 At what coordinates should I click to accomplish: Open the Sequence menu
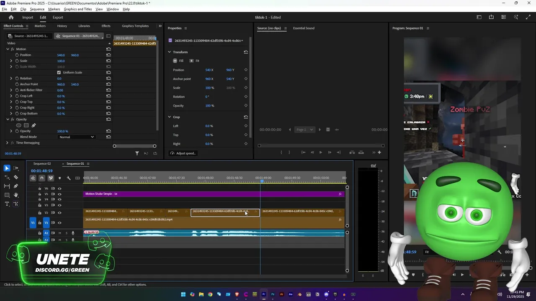37,9
